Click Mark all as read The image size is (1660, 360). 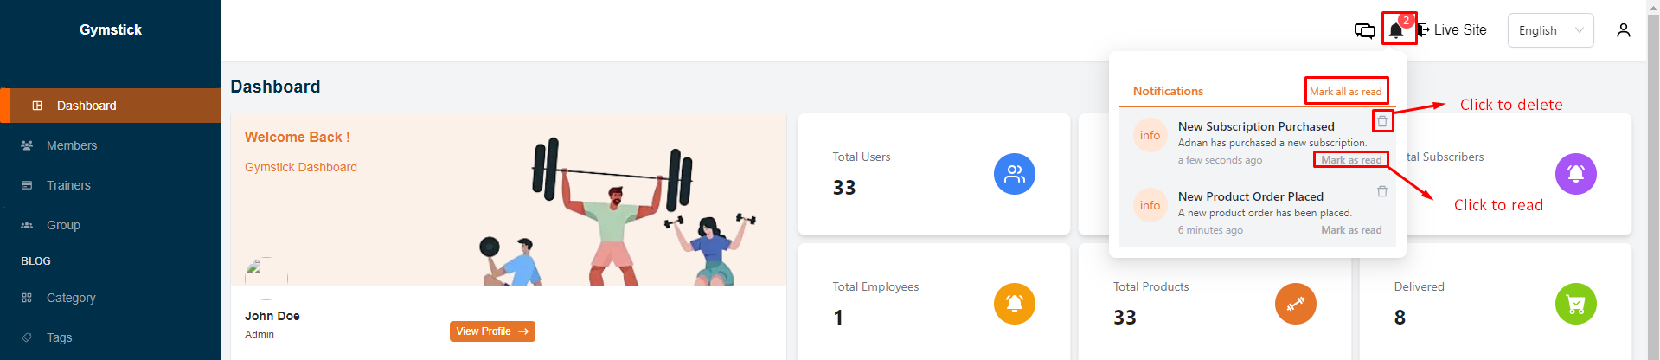click(1345, 92)
